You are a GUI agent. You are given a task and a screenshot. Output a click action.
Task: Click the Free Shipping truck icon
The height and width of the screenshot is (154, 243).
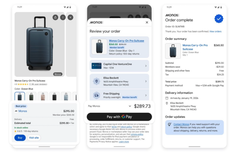click(x=96, y=95)
